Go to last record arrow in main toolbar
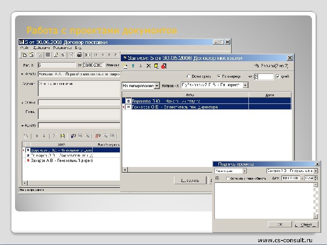This screenshot has width=327, height=245. [116, 55]
